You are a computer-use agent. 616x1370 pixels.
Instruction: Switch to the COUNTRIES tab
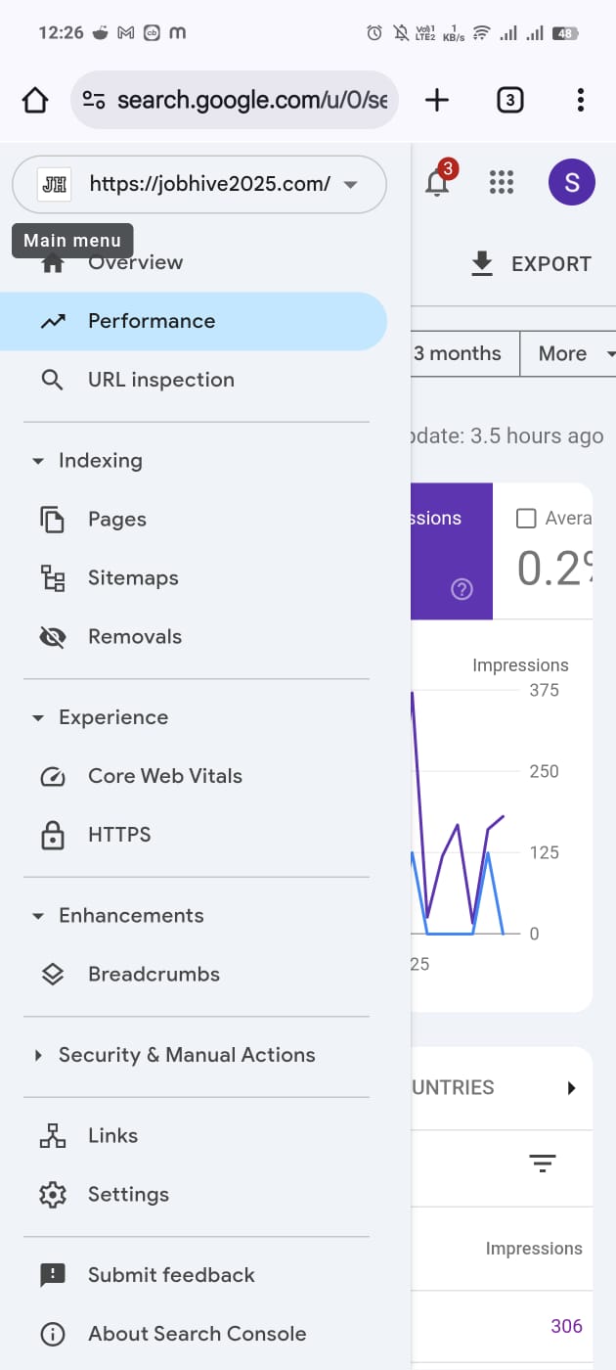[x=454, y=1087]
